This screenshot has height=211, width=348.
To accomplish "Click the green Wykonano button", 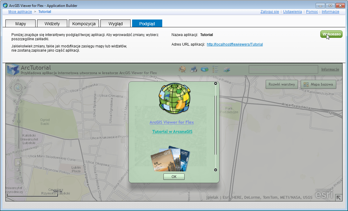I will coord(331,34).
